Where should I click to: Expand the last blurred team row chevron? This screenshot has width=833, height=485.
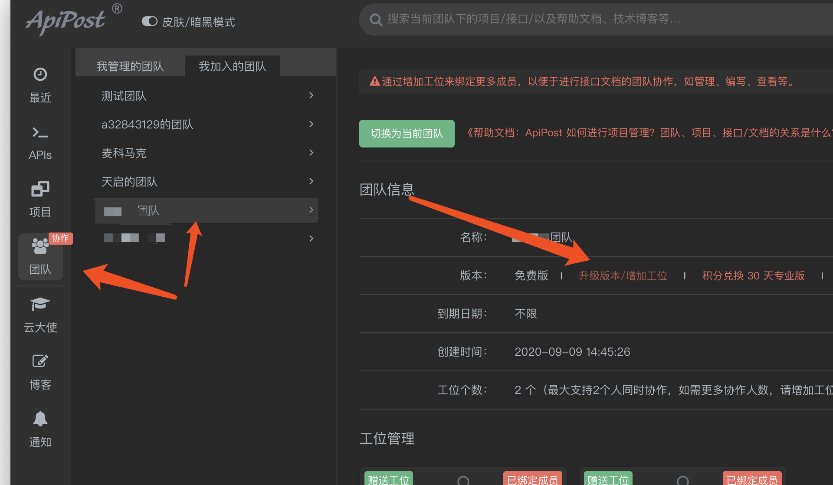(x=311, y=239)
